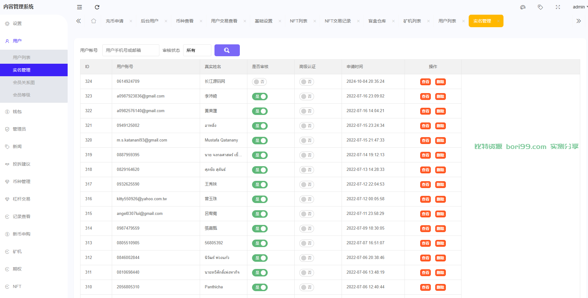Collapse the sidebar using the menu fold icon

click(x=80, y=7)
